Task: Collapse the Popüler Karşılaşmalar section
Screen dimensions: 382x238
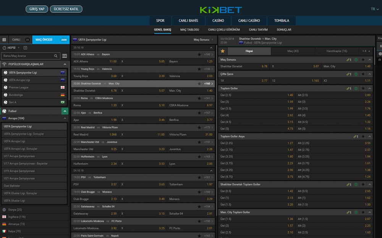Action: pos(65,64)
